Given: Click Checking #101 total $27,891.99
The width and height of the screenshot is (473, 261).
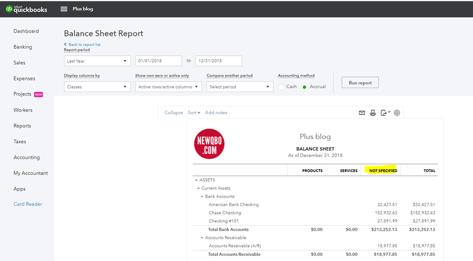Looking at the screenshot, I should point(424,221).
